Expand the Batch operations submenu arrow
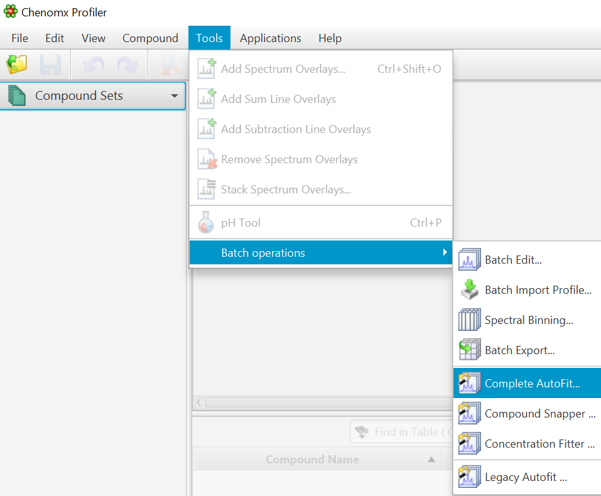Screen dimensions: 601x496 tap(445, 252)
